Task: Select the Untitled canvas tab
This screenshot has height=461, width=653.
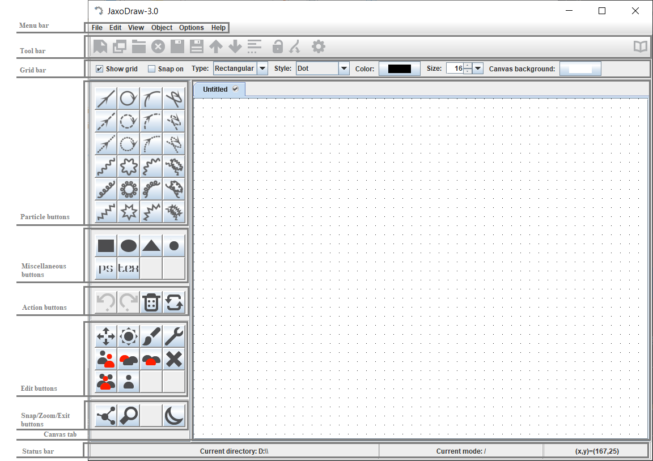Action: pos(219,89)
